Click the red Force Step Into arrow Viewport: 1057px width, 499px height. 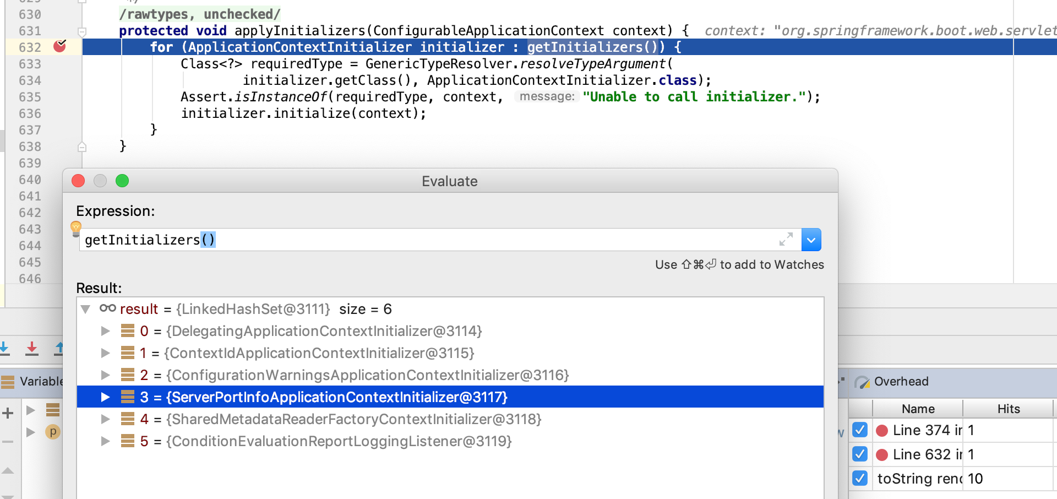coord(32,348)
